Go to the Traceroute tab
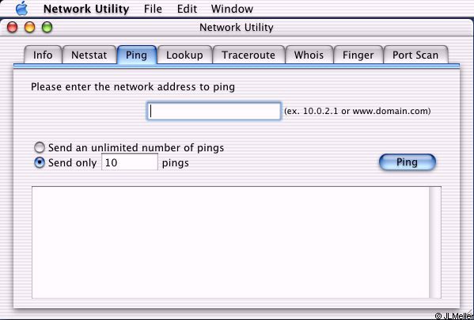The height and width of the screenshot is (320, 474). click(248, 55)
